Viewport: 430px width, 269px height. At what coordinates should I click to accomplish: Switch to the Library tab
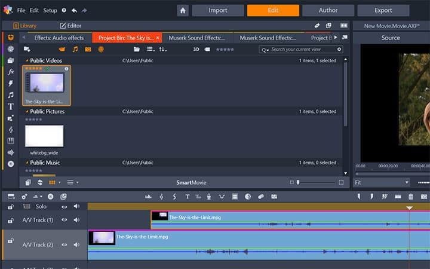click(x=24, y=26)
